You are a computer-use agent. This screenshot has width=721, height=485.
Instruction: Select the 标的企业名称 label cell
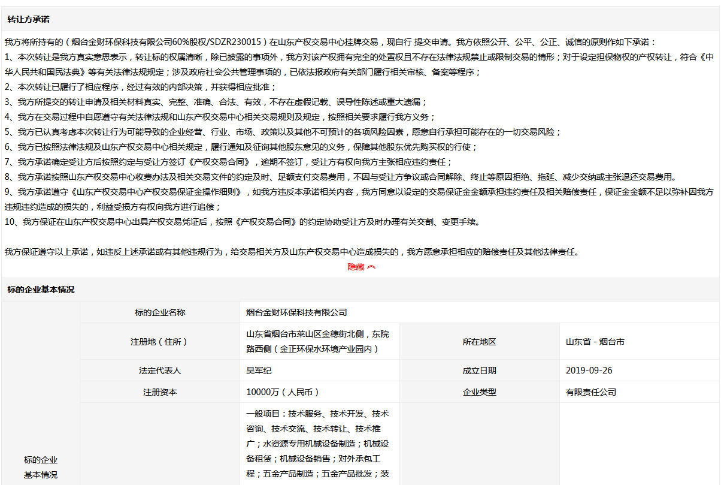(160, 312)
